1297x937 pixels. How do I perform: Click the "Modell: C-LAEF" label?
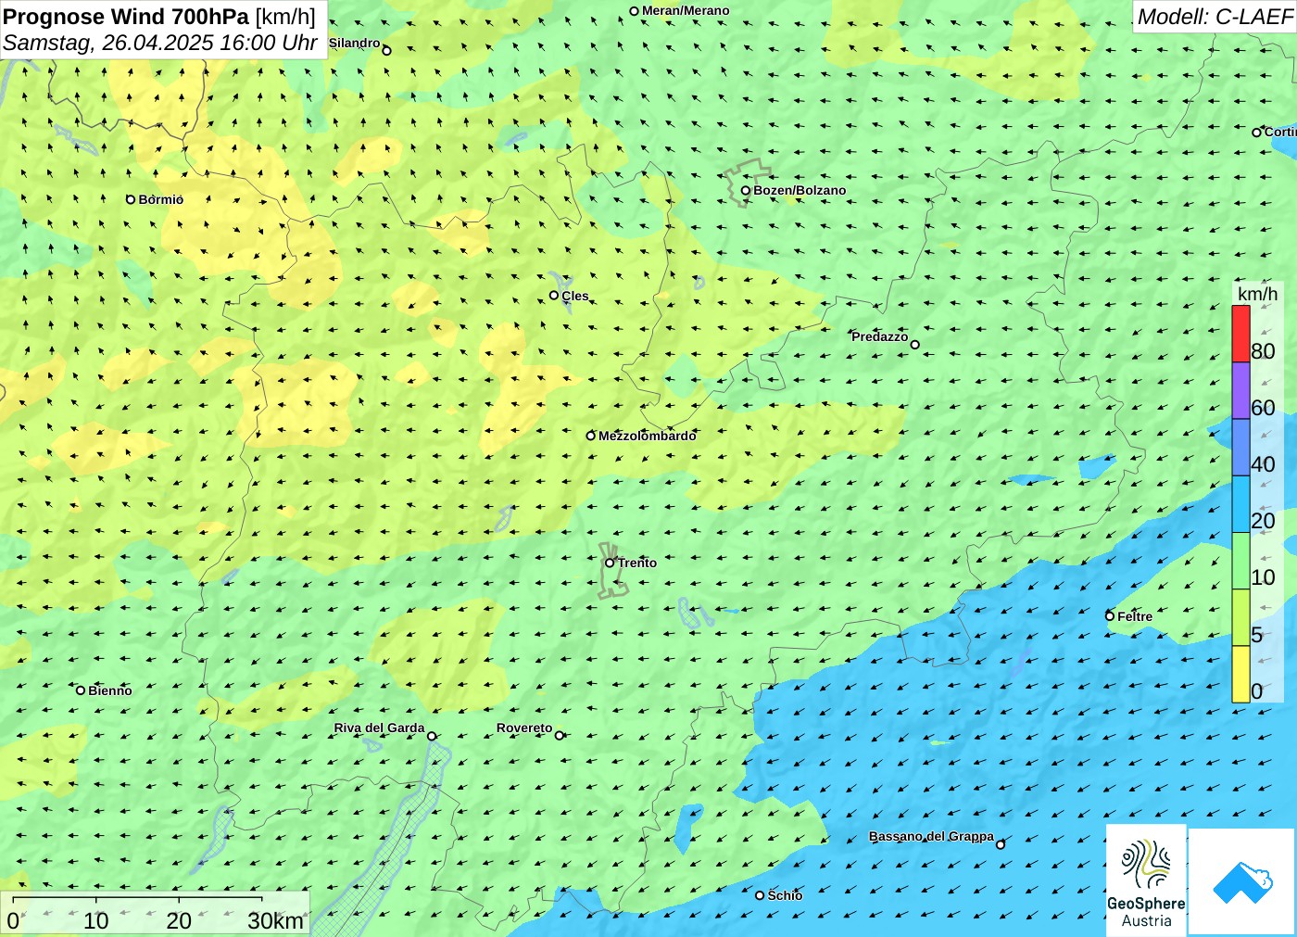coord(1215,17)
